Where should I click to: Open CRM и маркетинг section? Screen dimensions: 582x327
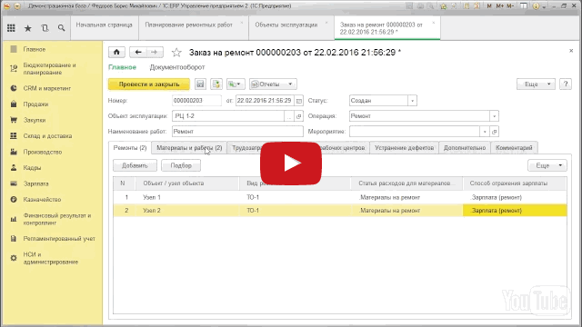point(46,88)
